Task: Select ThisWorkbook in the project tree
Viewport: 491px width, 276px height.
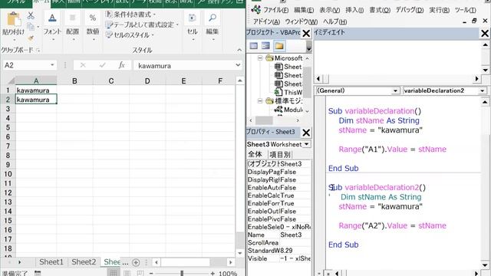Action: click(x=288, y=92)
